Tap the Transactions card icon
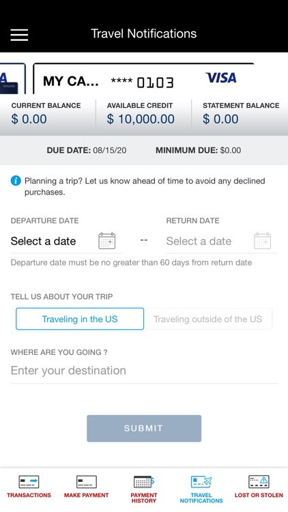The width and height of the screenshot is (288, 512). (x=29, y=482)
